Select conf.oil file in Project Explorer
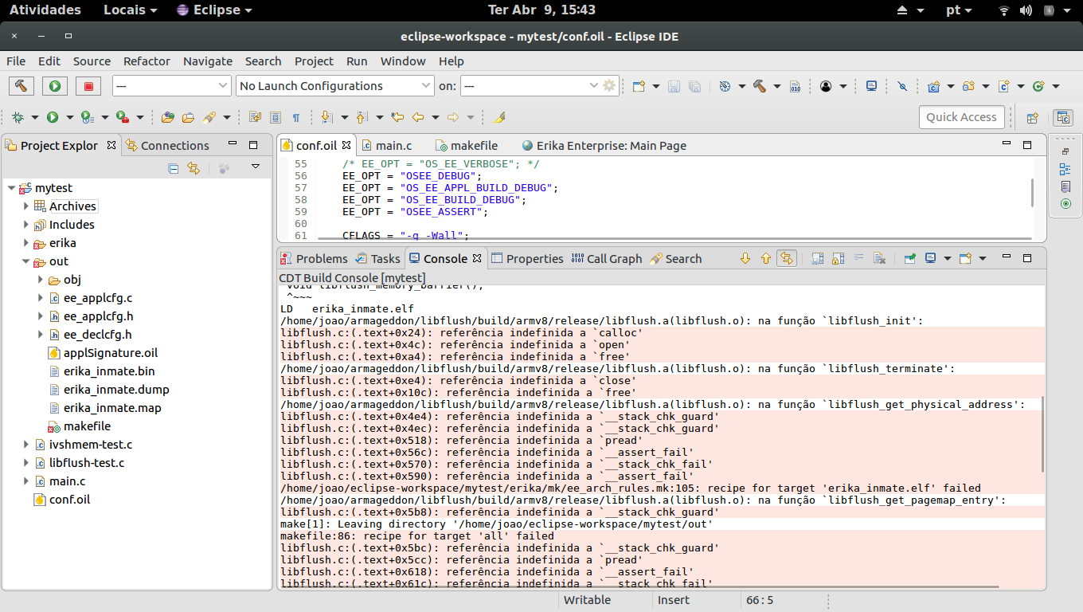This screenshot has height=612, width=1083. (69, 500)
